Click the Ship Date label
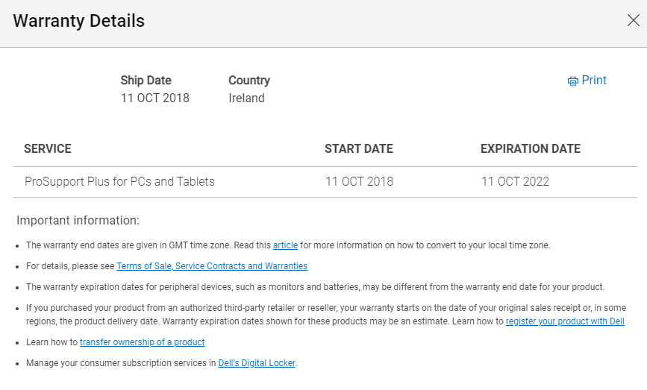Screen dimensions: 647x390 [146, 81]
